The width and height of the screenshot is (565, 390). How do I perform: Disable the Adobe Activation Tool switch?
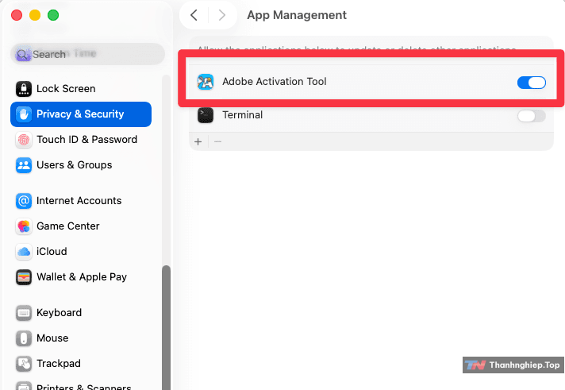[x=532, y=83]
